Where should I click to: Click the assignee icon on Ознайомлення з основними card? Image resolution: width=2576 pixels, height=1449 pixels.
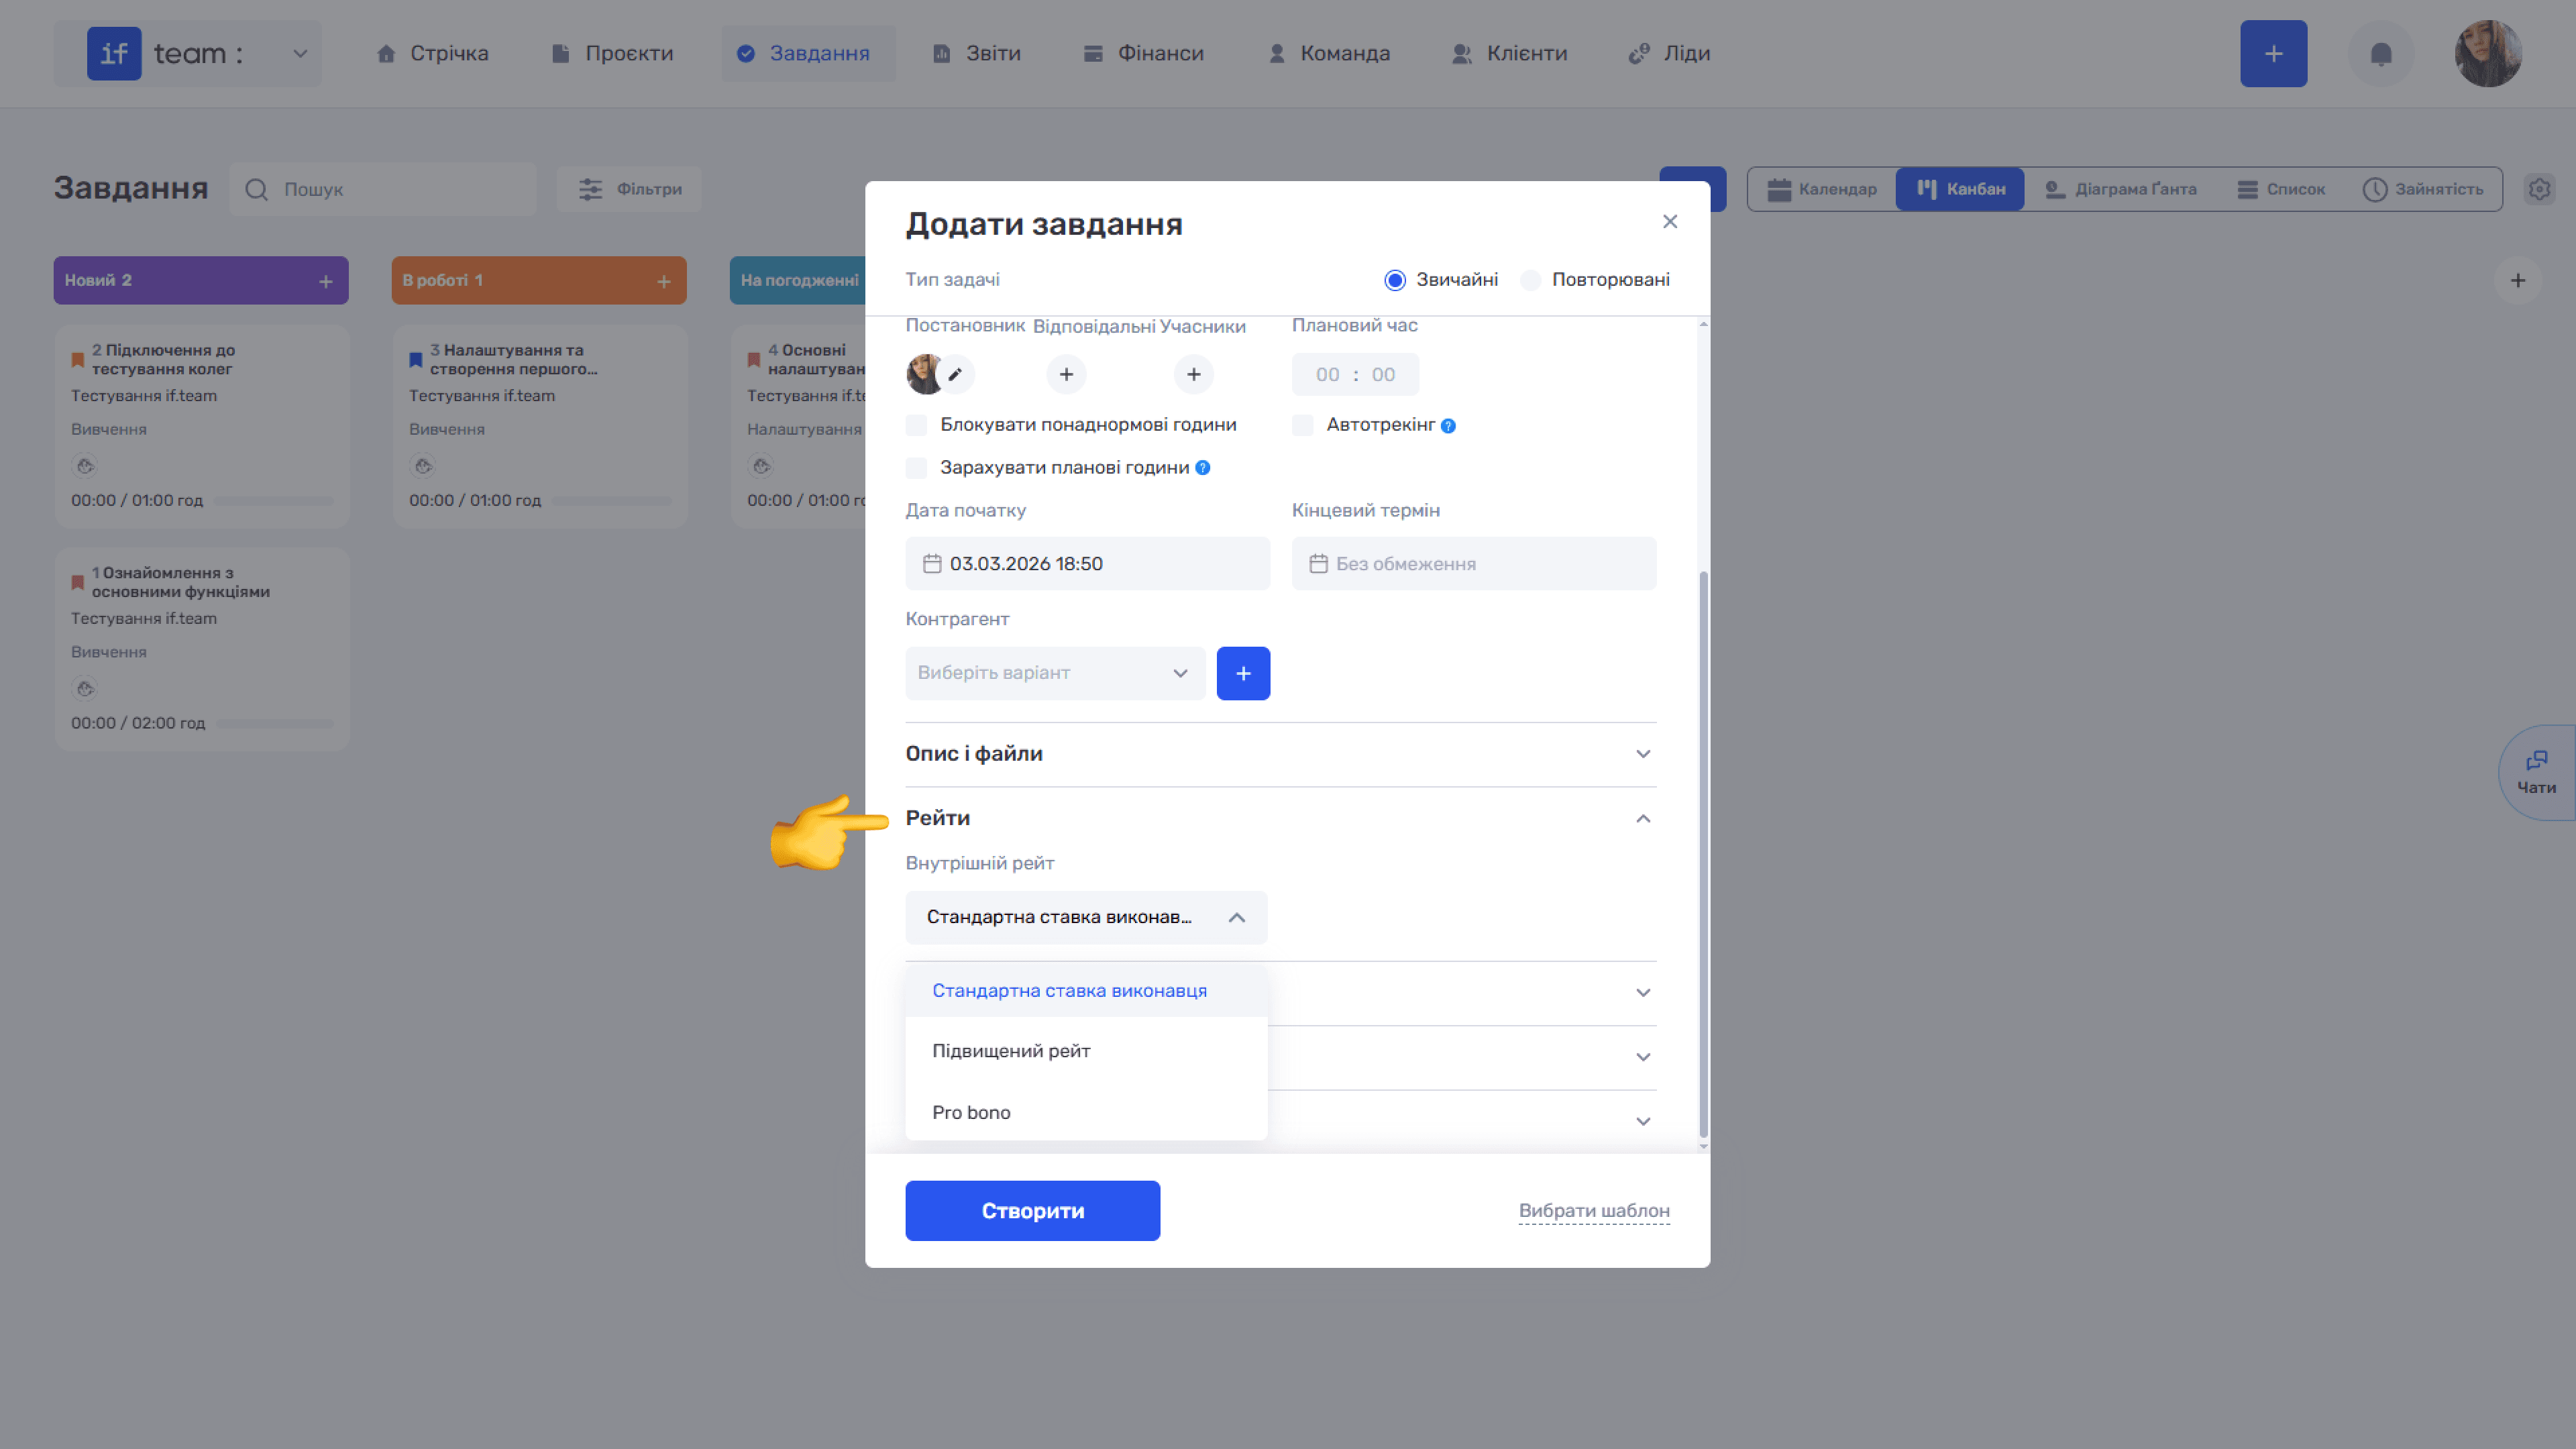pyautogui.click(x=85, y=689)
